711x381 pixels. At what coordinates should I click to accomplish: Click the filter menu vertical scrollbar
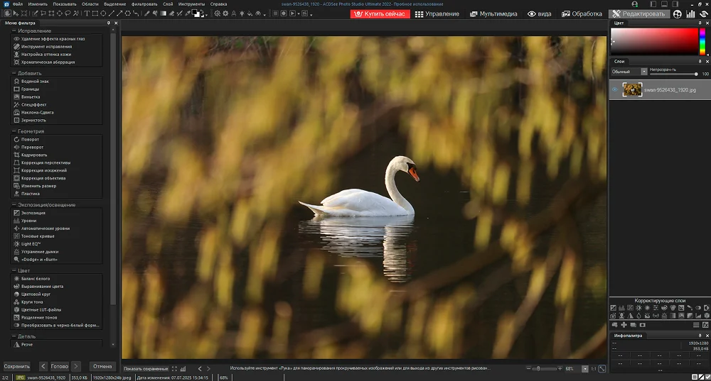[x=113, y=167]
